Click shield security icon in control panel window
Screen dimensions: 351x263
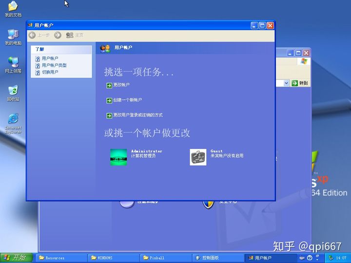tap(209, 205)
